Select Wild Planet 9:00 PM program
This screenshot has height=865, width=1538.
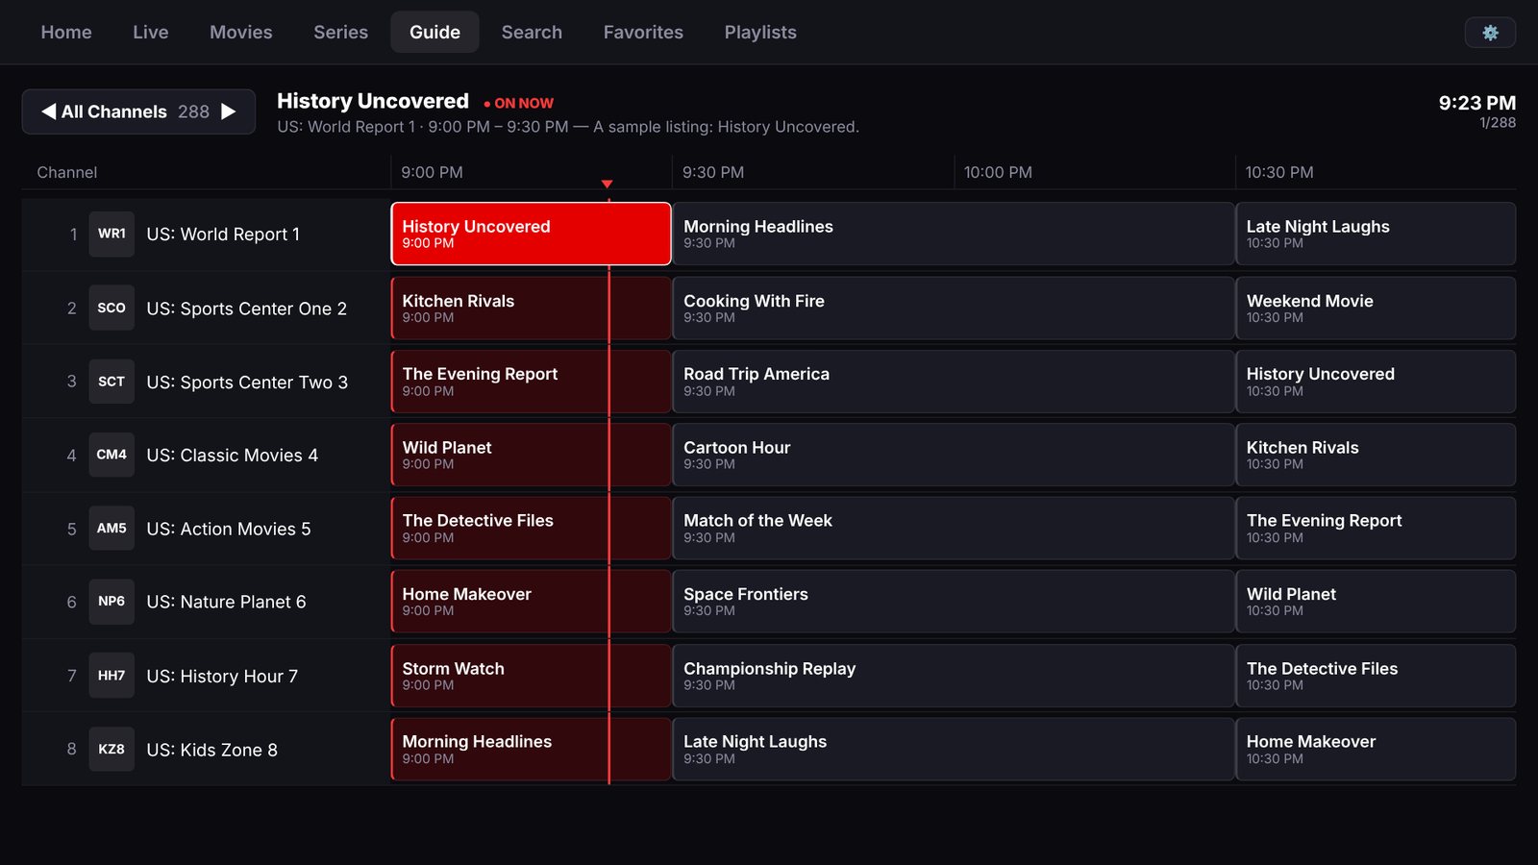coord(531,455)
